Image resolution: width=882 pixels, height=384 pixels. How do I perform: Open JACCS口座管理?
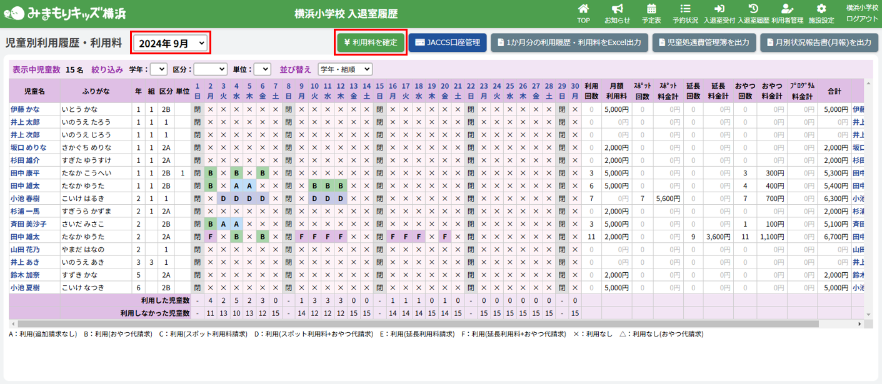[448, 42]
